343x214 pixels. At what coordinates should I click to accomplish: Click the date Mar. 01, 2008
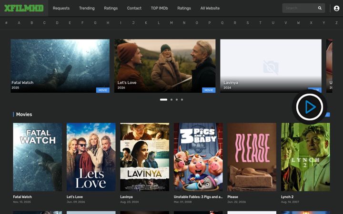pyautogui.click(x=182, y=202)
